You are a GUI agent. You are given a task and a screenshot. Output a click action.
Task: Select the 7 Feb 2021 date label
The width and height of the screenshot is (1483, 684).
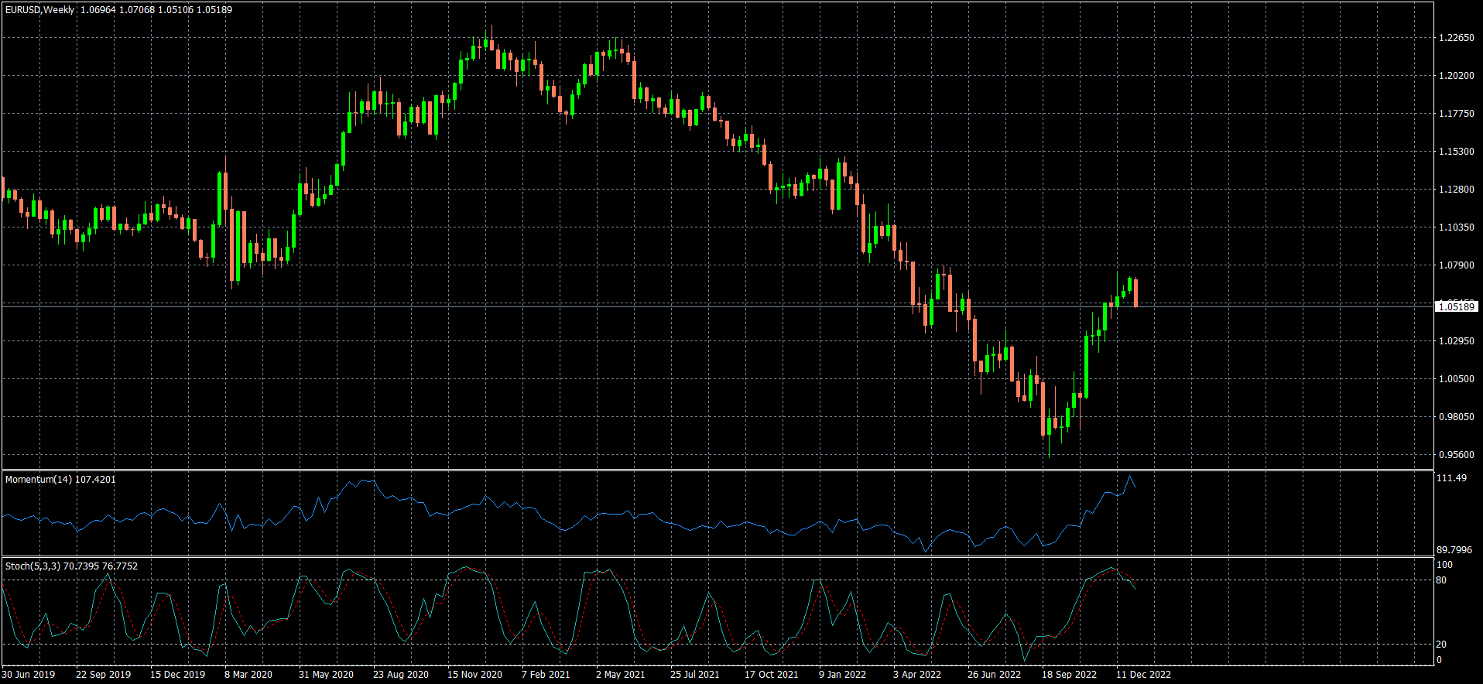(546, 675)
